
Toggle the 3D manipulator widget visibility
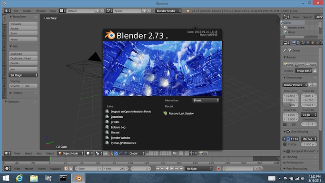point(111,153)
